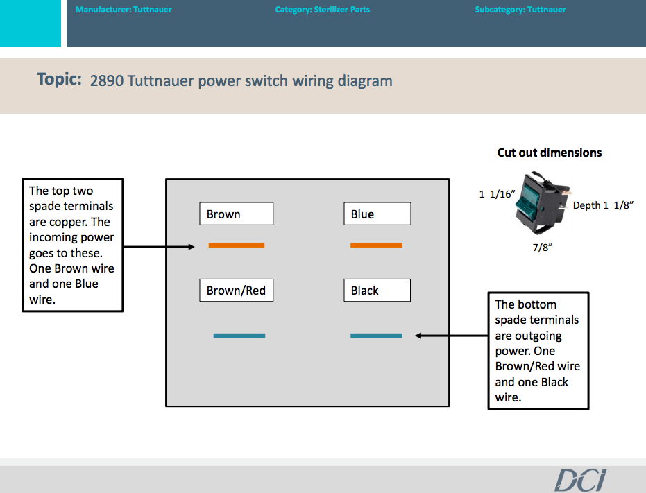646x493 pixels.
Task: Select the 'Manufacturer: Tuttnauer' header text
Action: tap(124, 10)
